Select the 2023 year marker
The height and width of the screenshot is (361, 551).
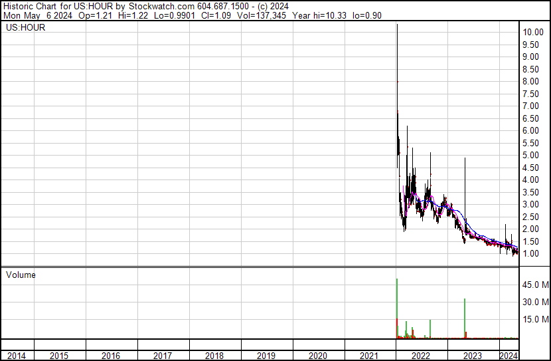click(473, 356)
